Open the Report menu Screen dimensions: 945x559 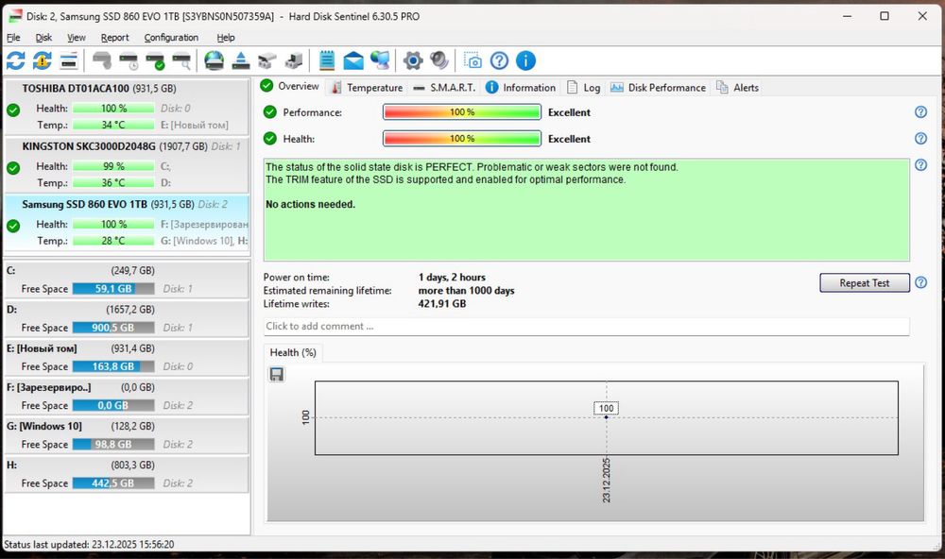(x=114, y=38)
